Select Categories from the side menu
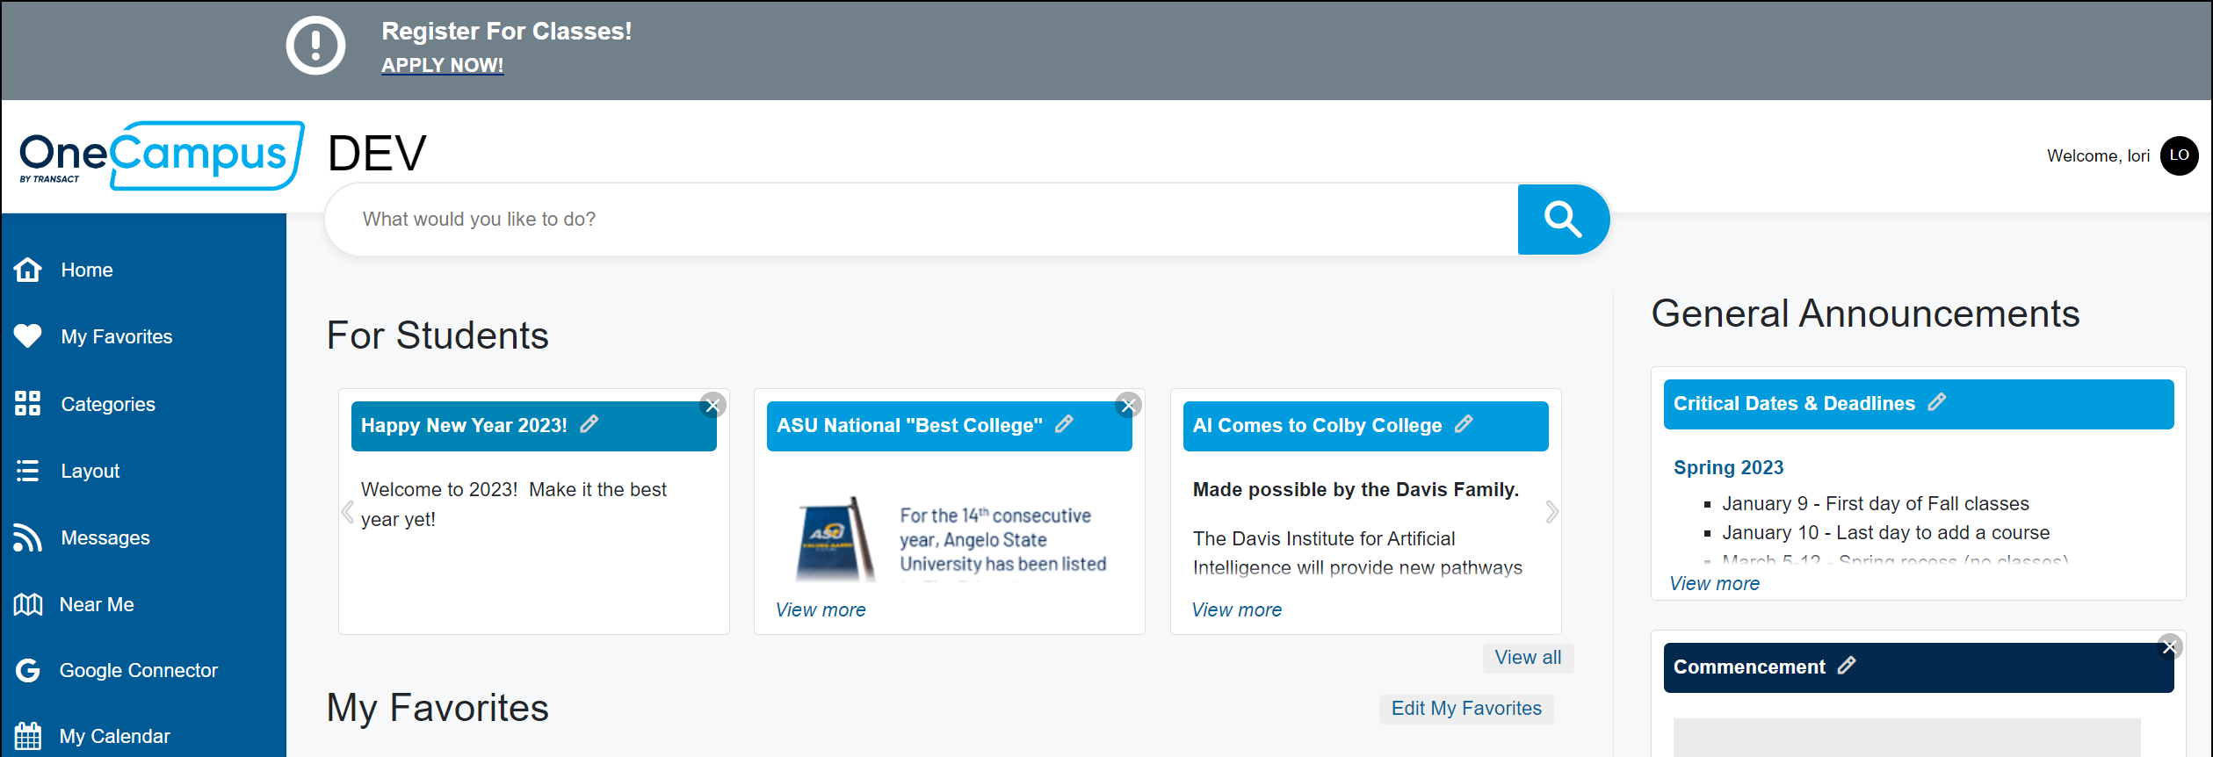The height and width of the screenshot is (757, 2213). click(107, 404)
